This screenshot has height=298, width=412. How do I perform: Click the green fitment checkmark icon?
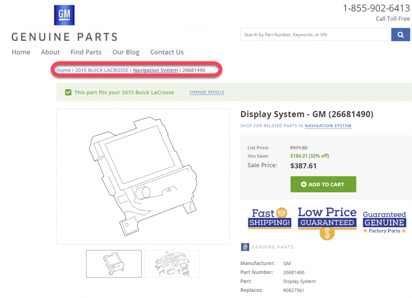68,92
